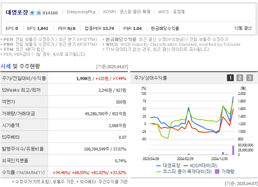
Task: Click the 대영포장 company name heading
Action: coord(17,13)
